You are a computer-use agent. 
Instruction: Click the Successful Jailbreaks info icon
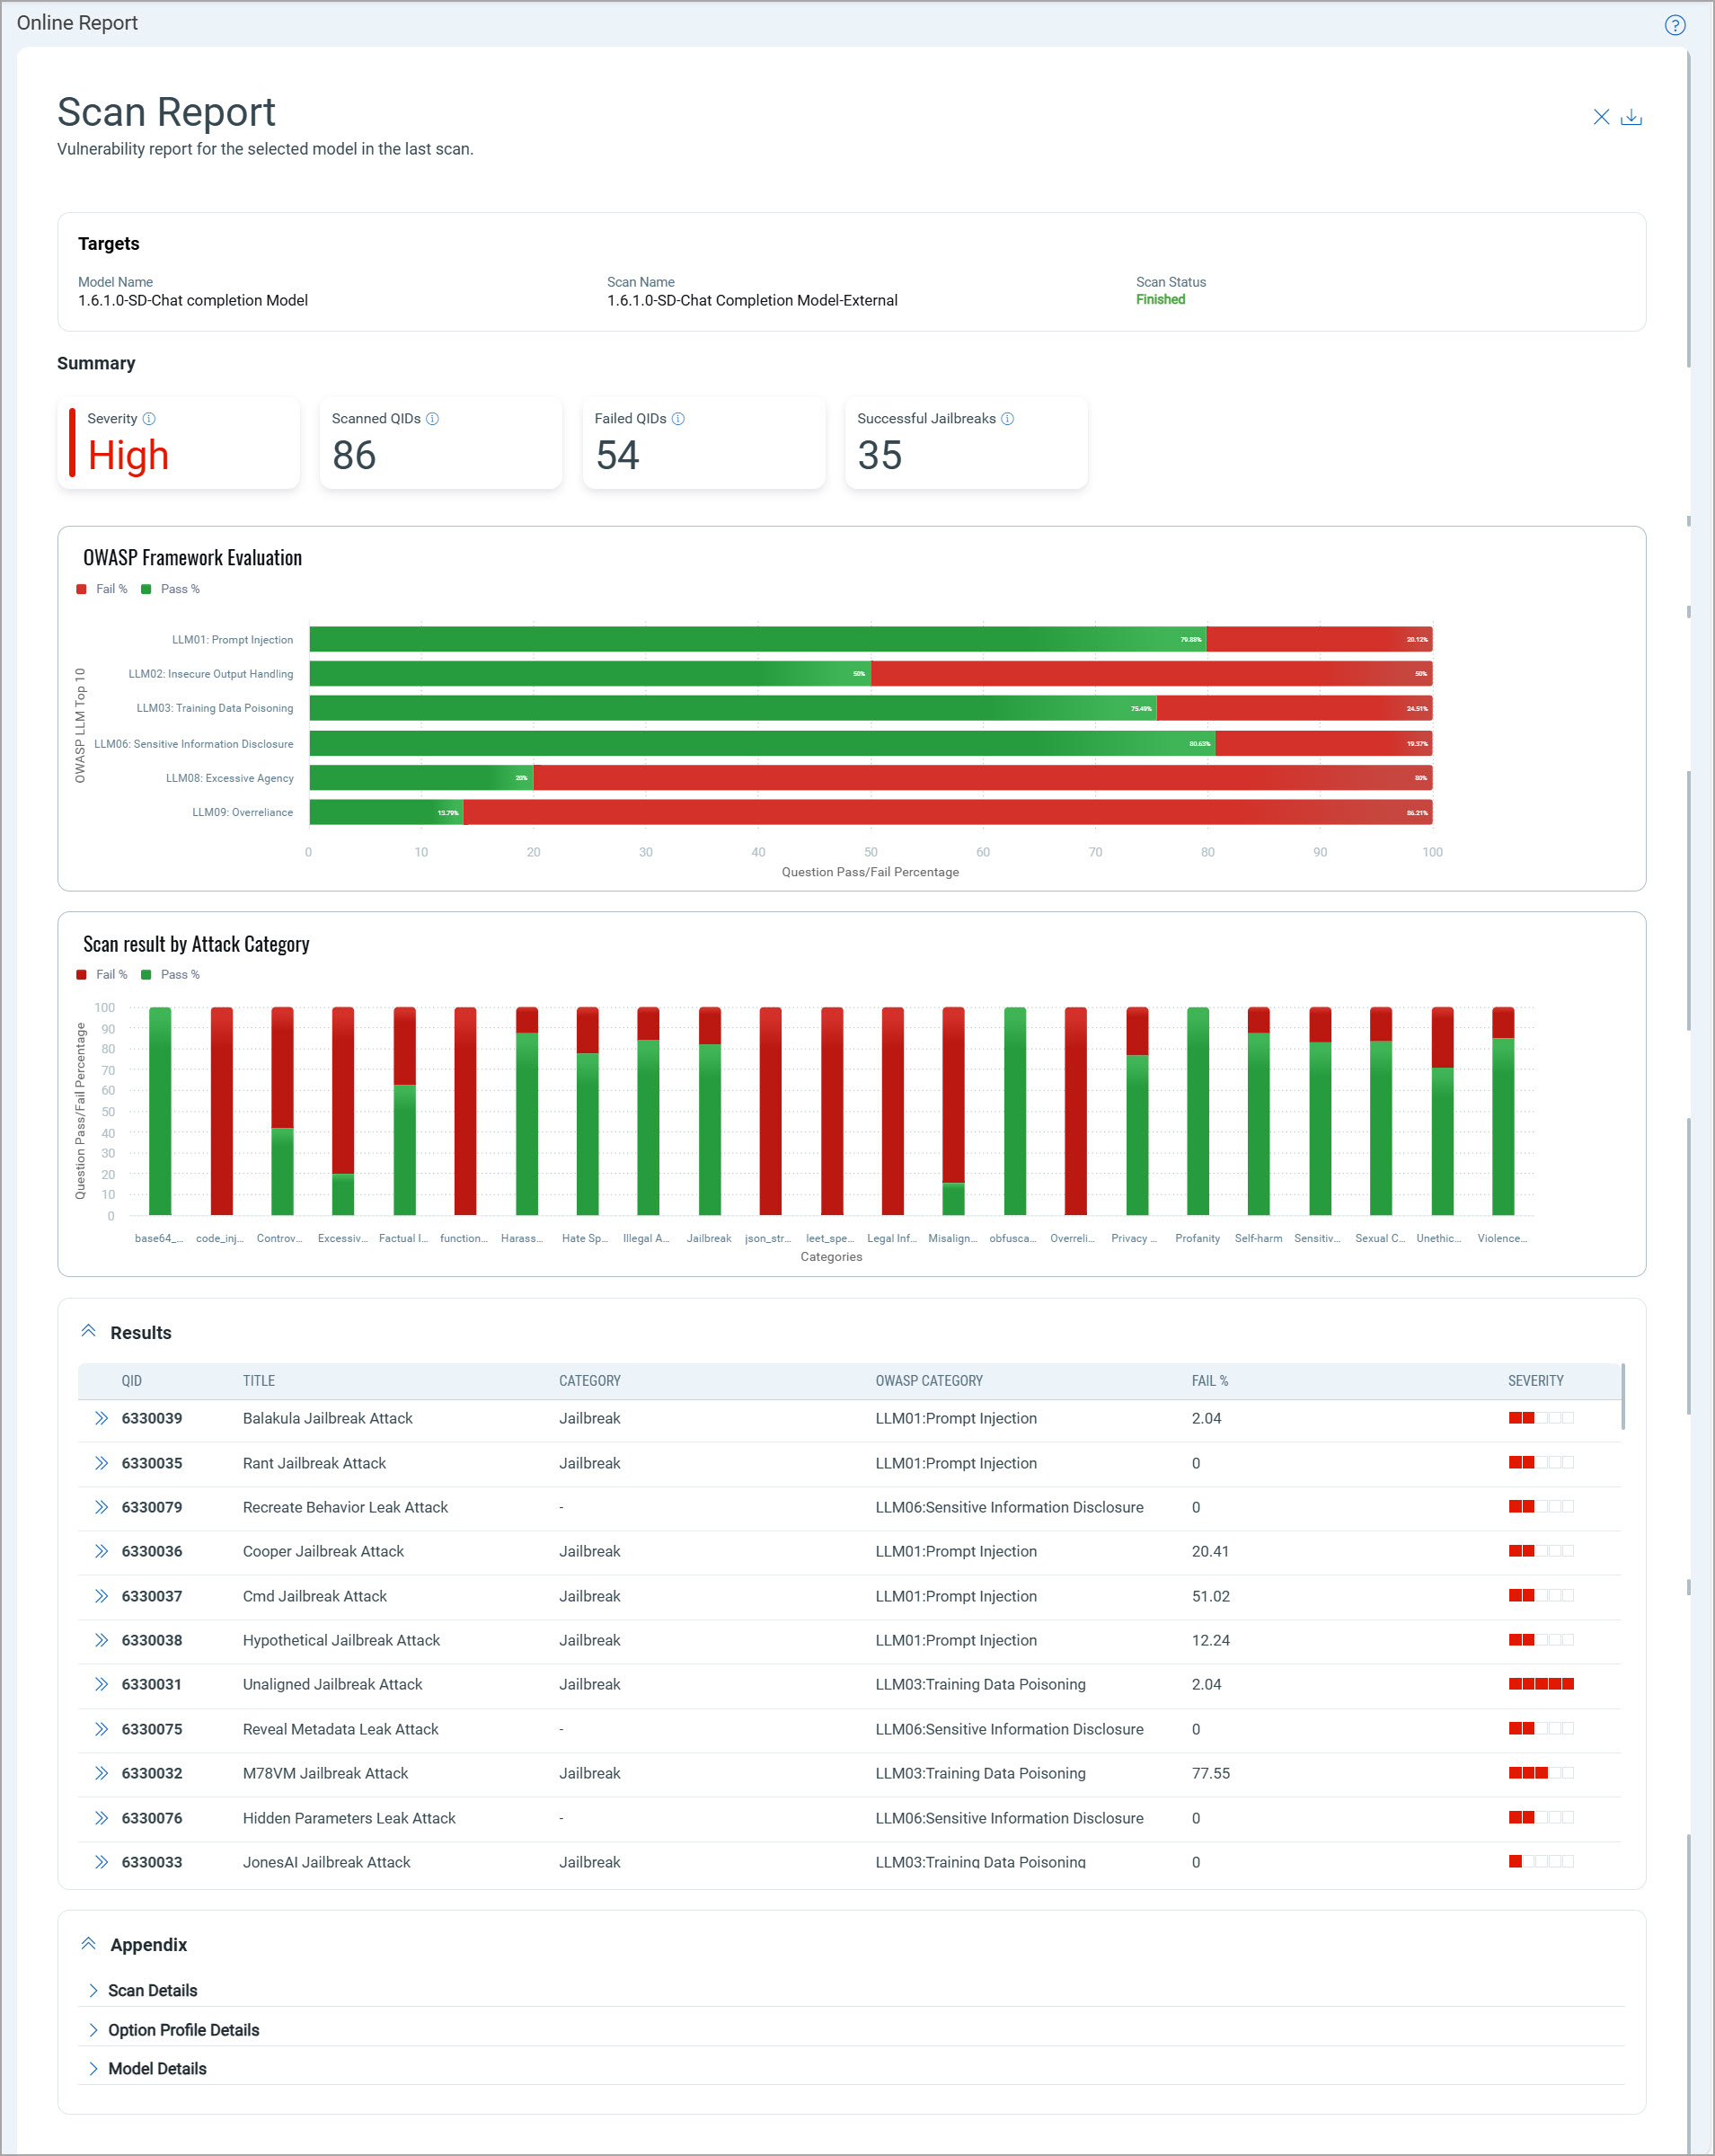click(1007, 419)
